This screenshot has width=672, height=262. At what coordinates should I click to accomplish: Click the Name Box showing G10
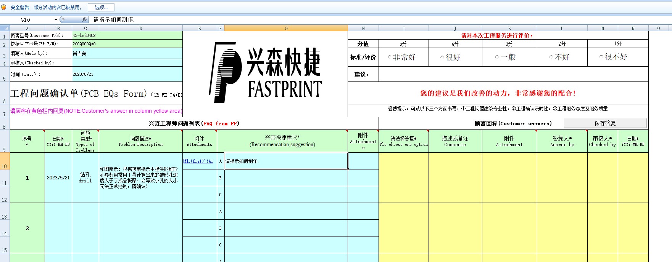[x=26, y=19]
